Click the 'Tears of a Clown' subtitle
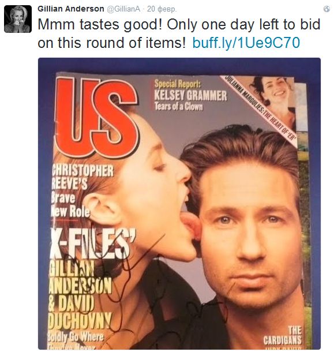334x356 pixels. 178,106
